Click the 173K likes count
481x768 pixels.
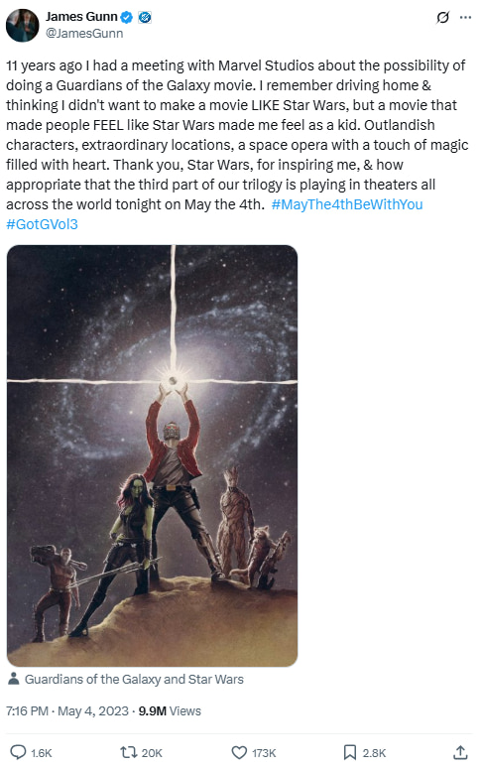point(264,753)
